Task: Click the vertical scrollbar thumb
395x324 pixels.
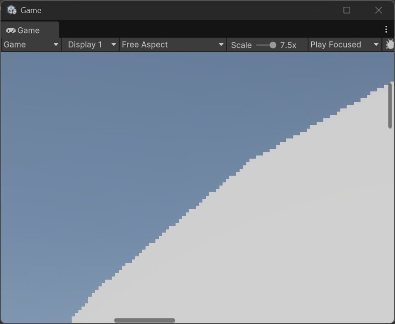Action: click(x=390, y=106)
